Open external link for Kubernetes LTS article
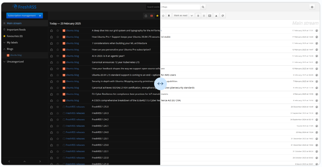322x167 pixels. click(x=317, y=62)
